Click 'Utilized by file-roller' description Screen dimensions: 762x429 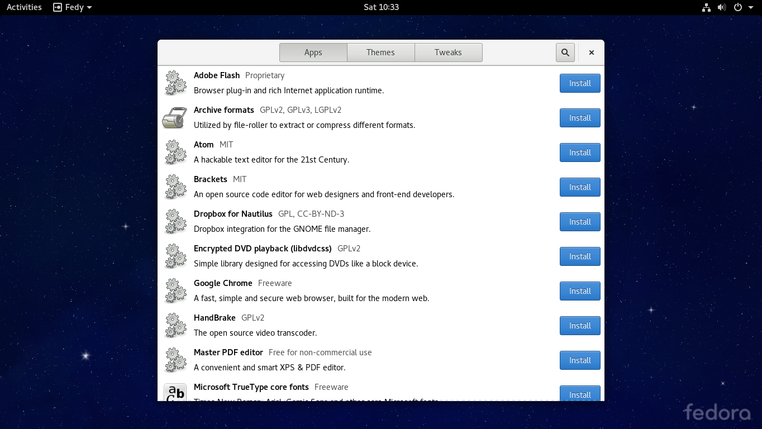(304, 125)
